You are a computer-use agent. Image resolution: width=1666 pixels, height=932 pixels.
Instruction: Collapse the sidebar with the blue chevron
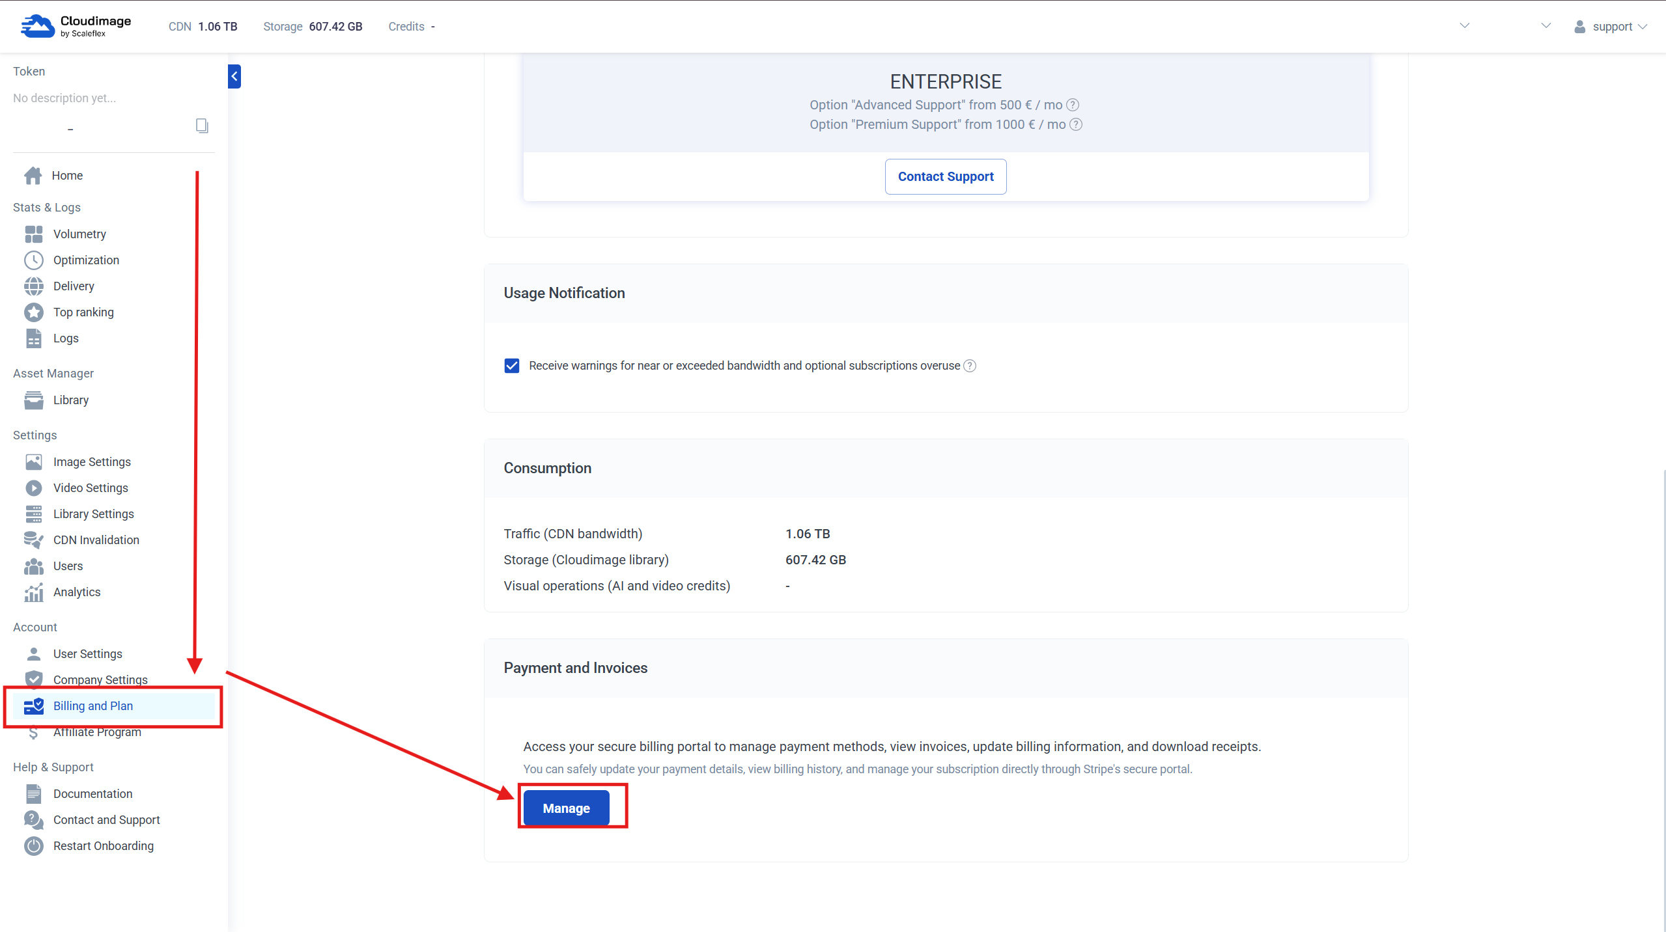[x=234, y=76]
